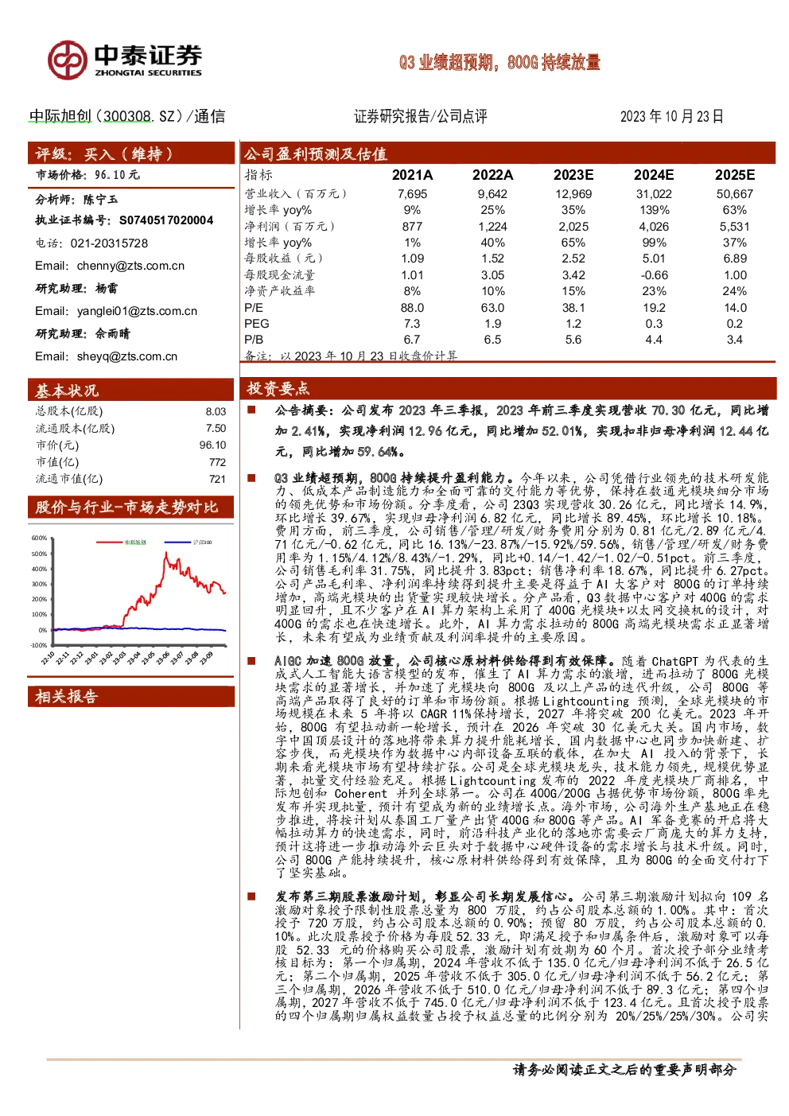Click 证券研究报告/公司点评 label
Screen dimensions: 789x1116
coord(421,116)
